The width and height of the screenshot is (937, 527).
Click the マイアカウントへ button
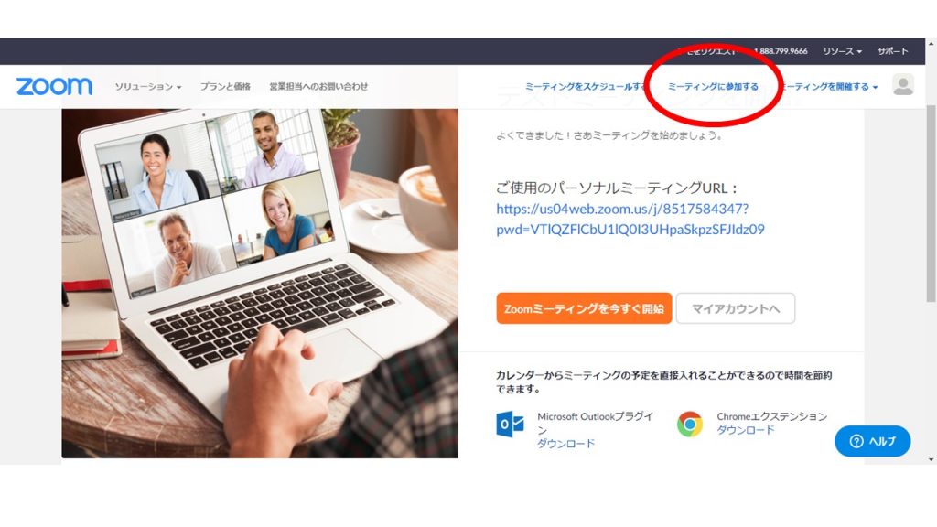coord(736,308)
